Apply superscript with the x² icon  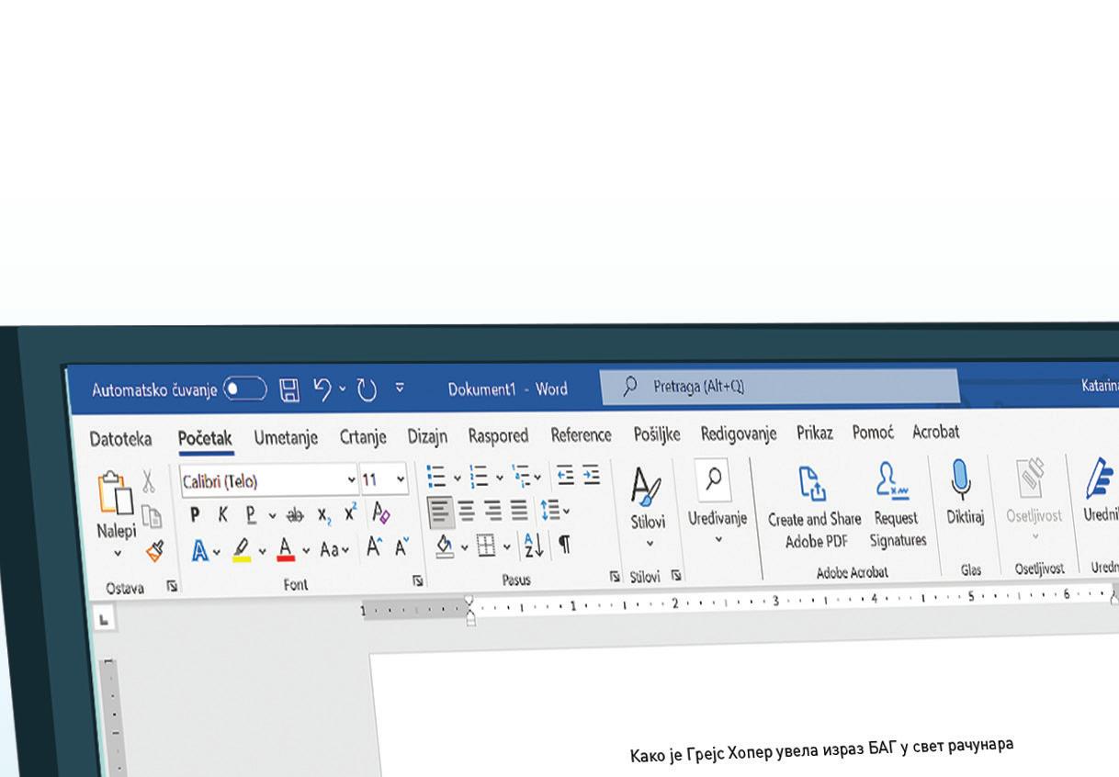coord(350,512)
